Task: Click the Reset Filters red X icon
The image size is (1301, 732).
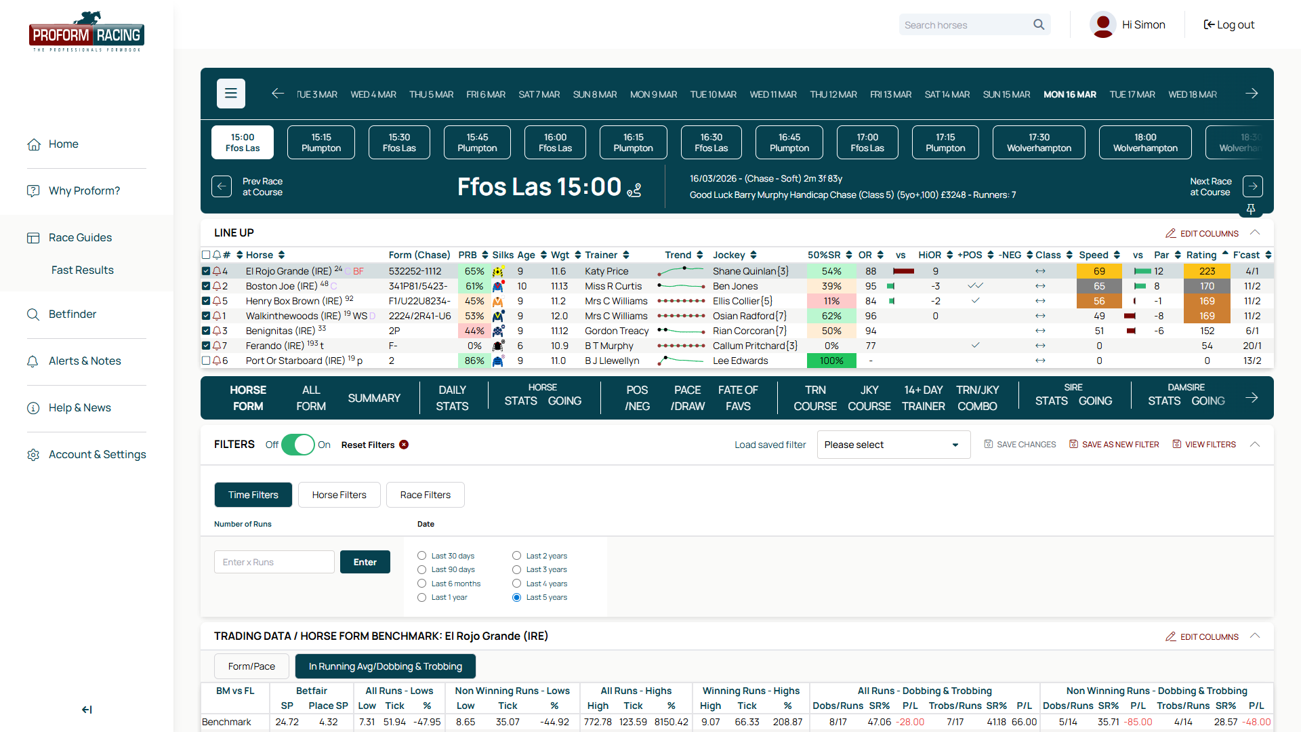Action: coord(404,445)
